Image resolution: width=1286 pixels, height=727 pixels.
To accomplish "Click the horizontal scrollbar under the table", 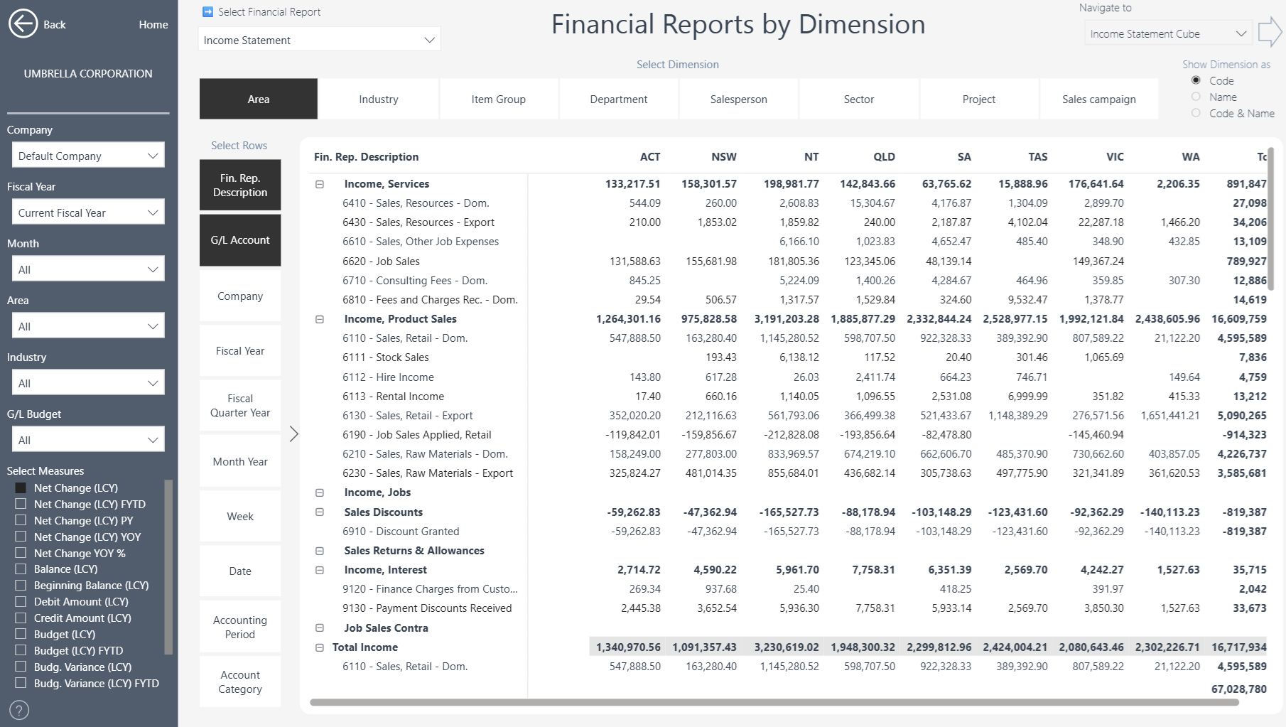I will 774,702.
